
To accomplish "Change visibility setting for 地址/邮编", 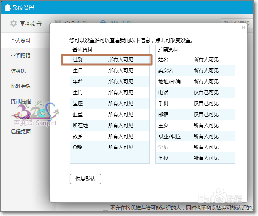I will 206,82.
